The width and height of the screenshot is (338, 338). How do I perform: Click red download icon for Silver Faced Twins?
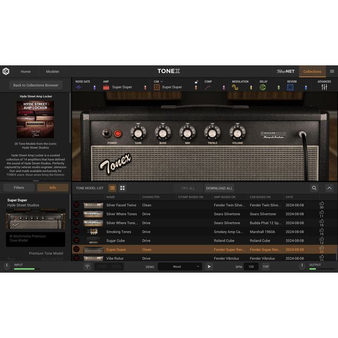(x=76, y=205)
